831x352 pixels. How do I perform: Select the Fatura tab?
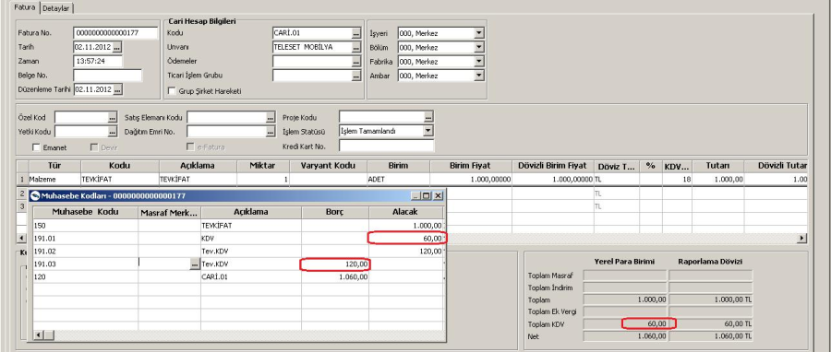point(26,7)
